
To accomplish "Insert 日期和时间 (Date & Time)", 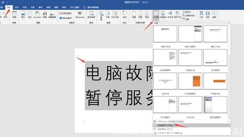I will (188, 16).
